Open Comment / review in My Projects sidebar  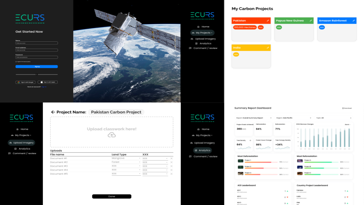pyautogui.click(x=203, y=48)
